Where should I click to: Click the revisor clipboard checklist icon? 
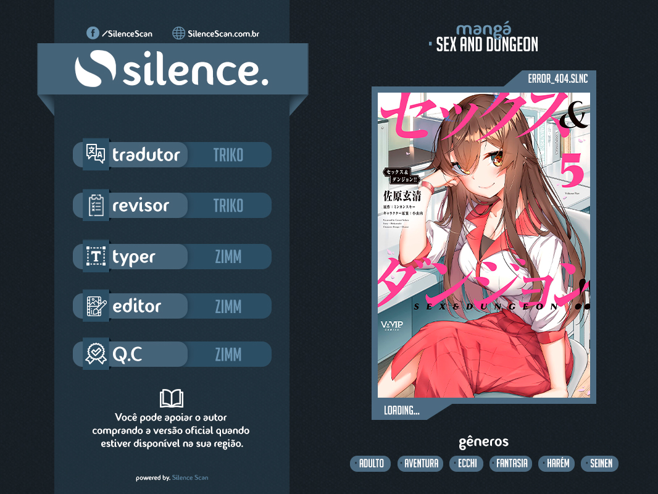[96, 205]
